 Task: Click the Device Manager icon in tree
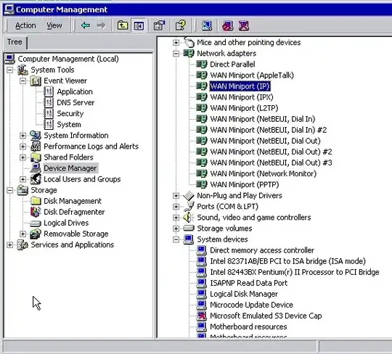(x=36, y=168)
